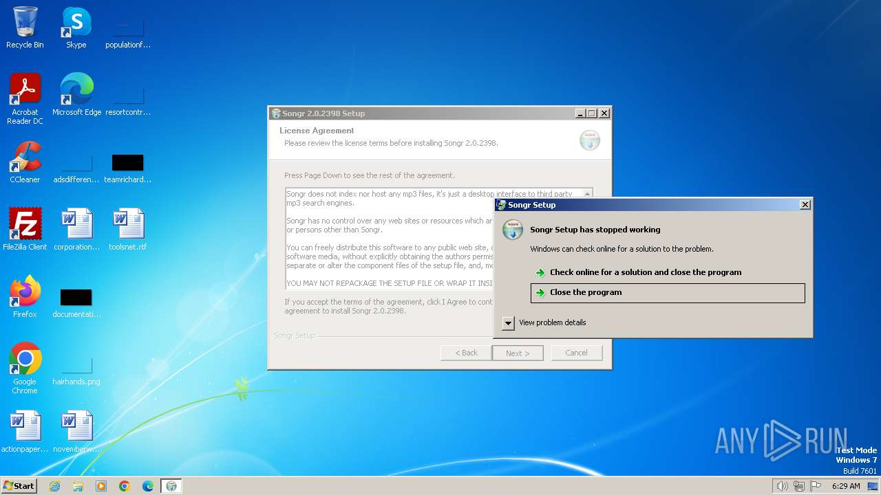881x495 pixels.
Task: Open the Start menu
Action: click(19, 486)
